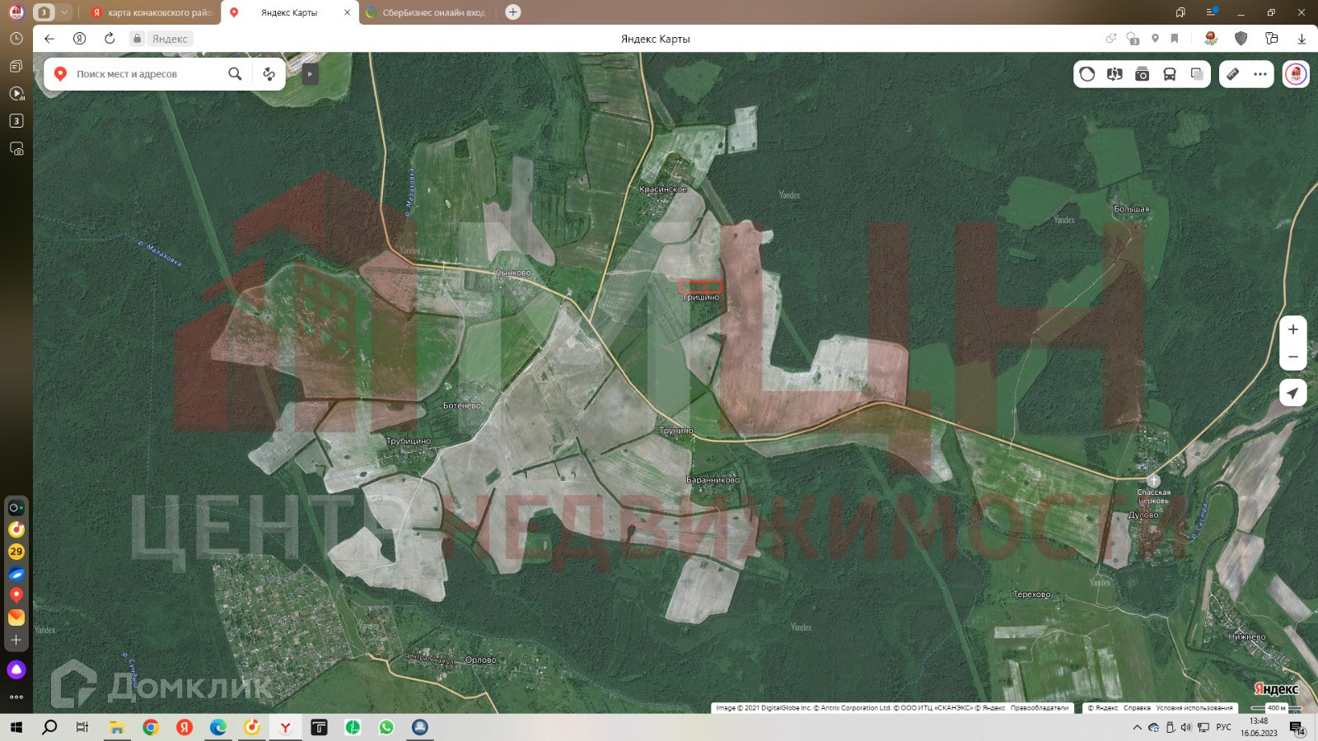The height and width of the screenshot is (741, 1318).
Task: Switch the 'РУС' keyboard language
Action: 1224,727
